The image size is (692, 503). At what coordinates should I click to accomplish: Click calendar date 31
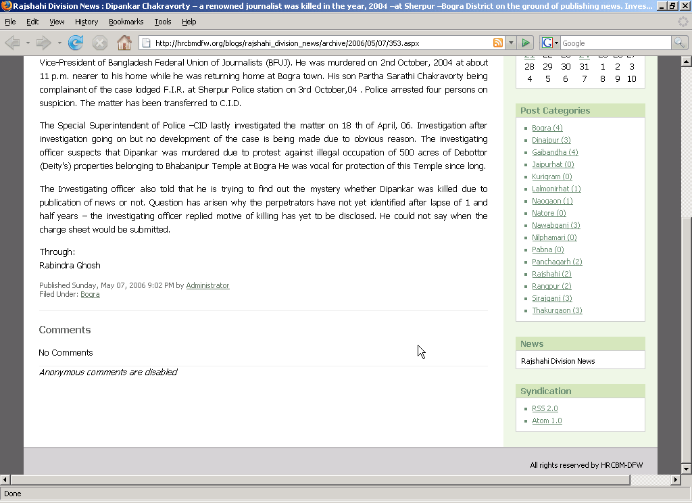[x=584, y=67]
